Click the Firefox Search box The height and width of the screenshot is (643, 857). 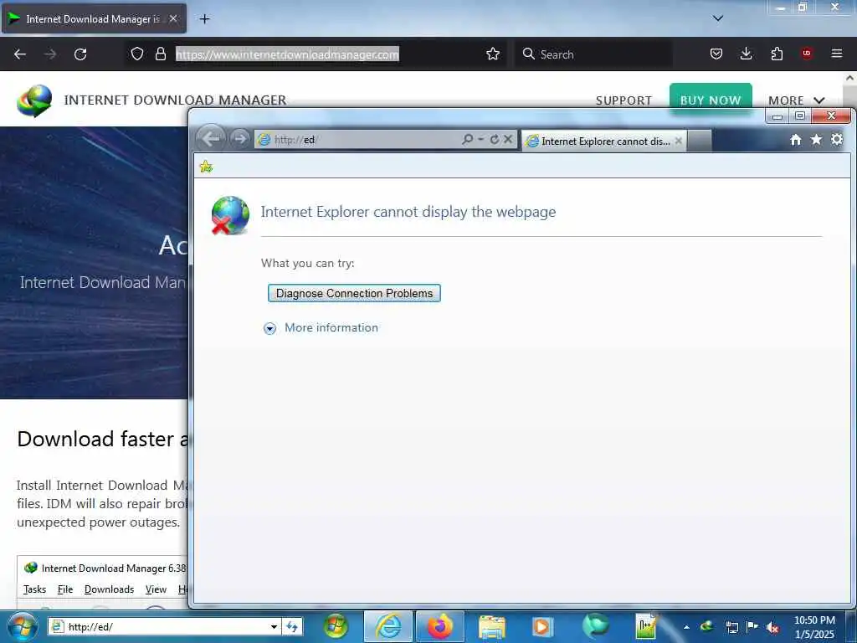593,54
